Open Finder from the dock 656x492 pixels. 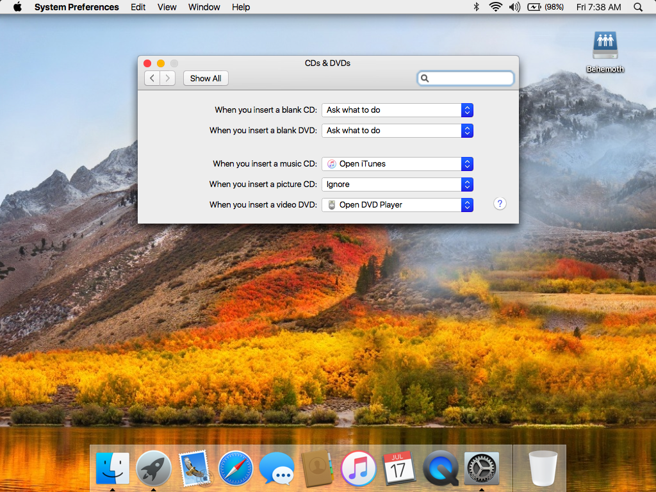[113, 468]
